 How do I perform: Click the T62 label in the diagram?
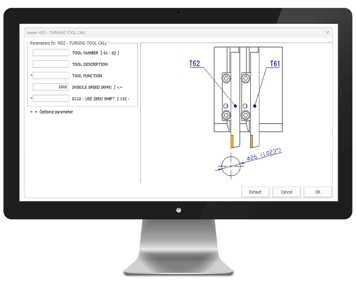pos(194,64)
